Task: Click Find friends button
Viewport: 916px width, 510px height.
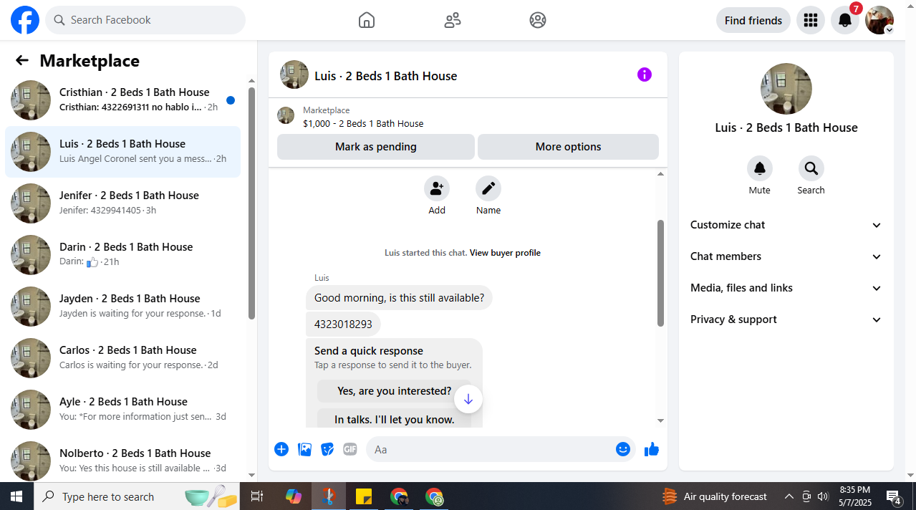Action: [753, 20]
